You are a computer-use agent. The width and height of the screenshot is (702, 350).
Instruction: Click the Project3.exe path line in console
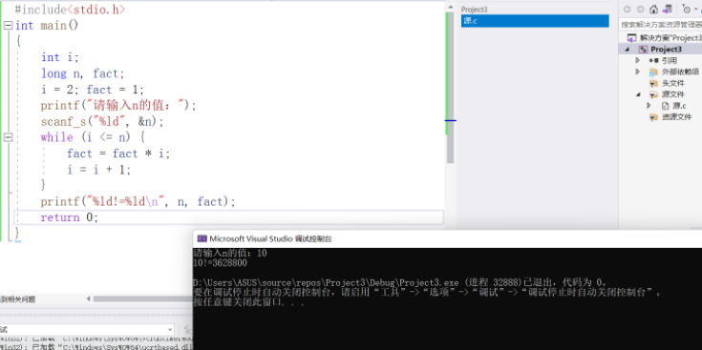coord(399,282)
